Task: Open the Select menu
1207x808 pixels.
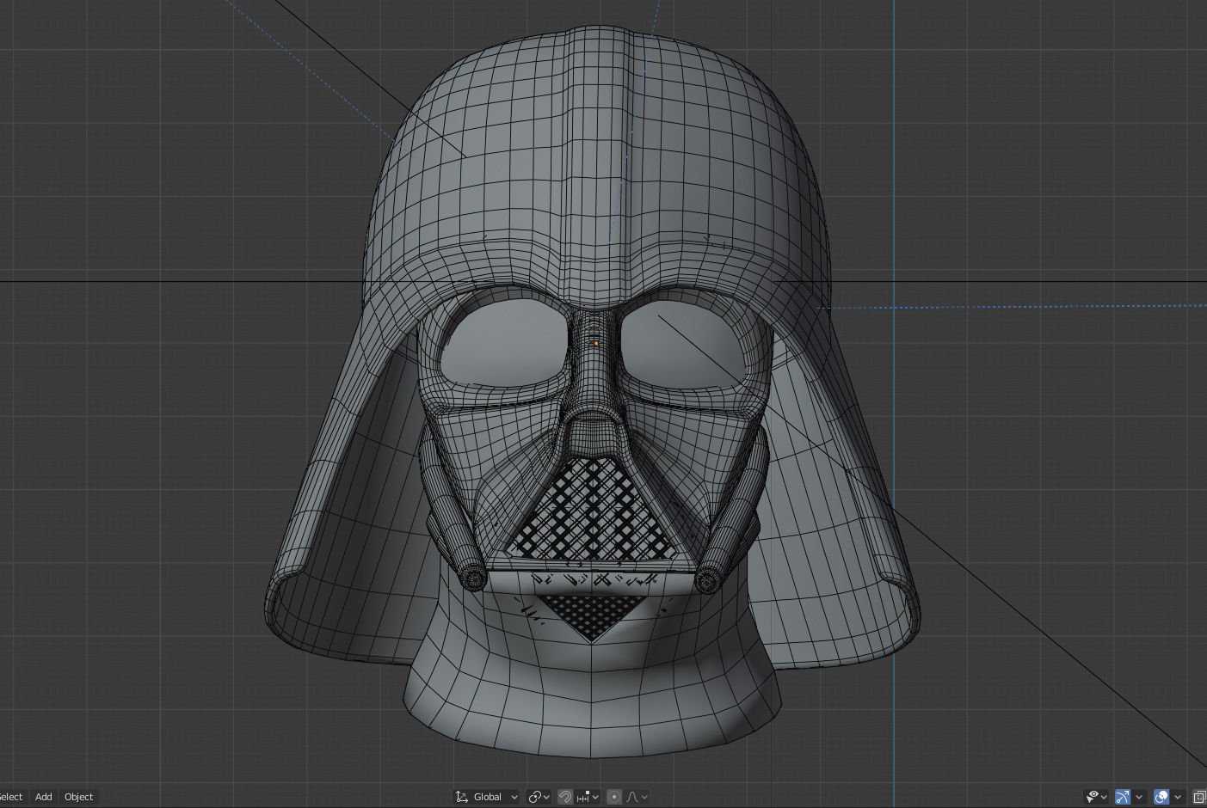Action: coord(11,797)
